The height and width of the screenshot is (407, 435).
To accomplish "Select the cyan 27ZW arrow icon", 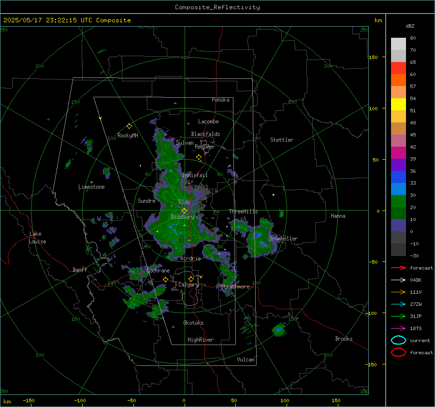I will click(398, 304).
